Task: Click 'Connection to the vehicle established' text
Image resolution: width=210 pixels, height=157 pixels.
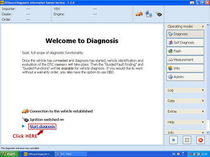Action: pos(61,111)
